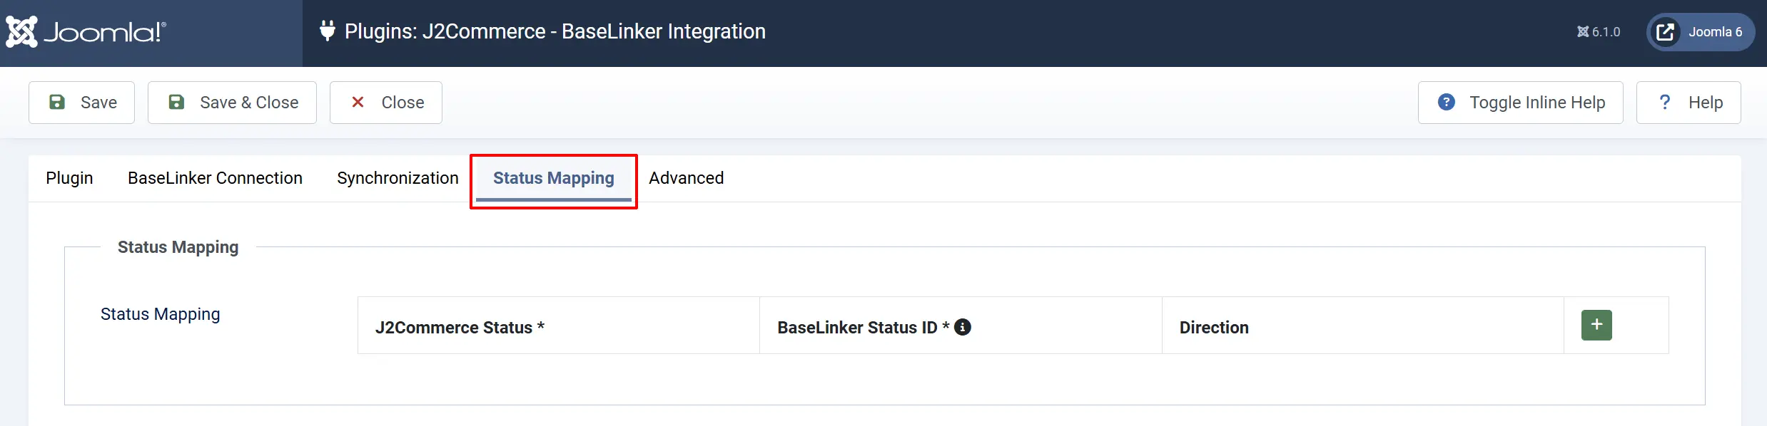Click the Joomla 6.1.0 version indicator
Screen dimensions: 1767x426
click(x=1599, y=31)
